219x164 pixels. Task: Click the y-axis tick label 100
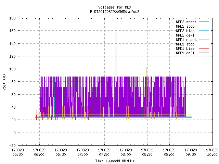click(12, 69)
